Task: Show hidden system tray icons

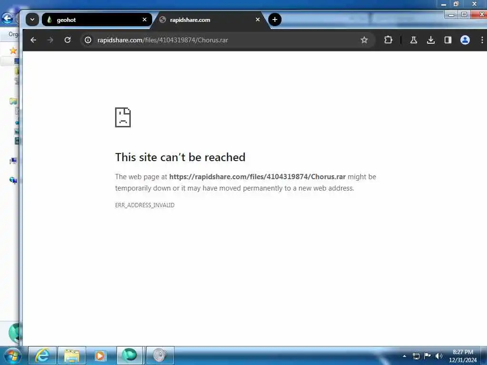Action: pyautogui.click(x=404, y=356)
